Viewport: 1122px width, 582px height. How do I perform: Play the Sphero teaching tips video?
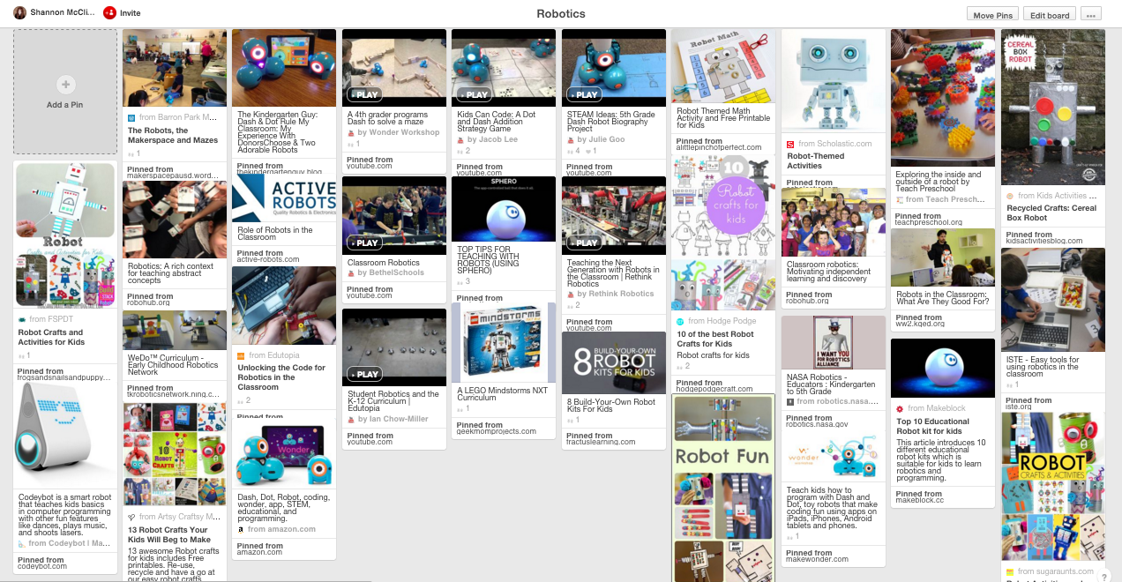503,209
